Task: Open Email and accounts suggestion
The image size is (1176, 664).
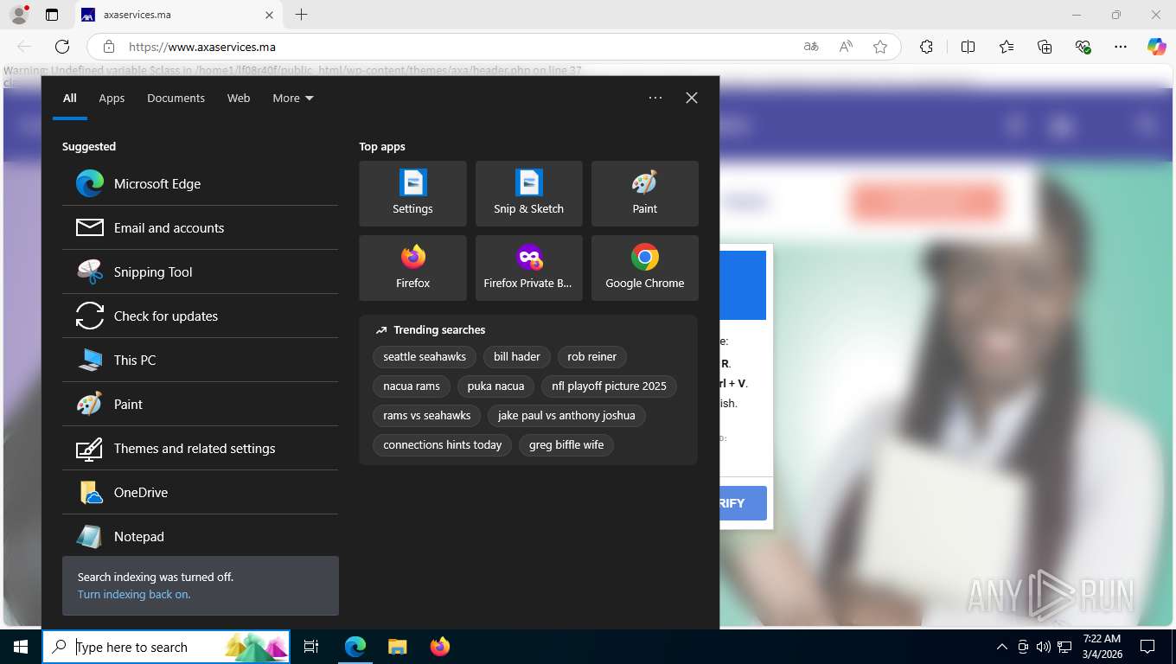Action: tap(200, 227)
